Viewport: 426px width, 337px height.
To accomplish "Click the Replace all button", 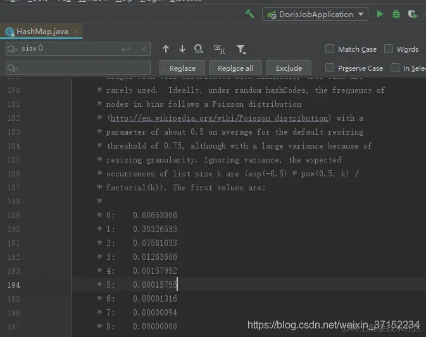I will click(x=235, y=68).
